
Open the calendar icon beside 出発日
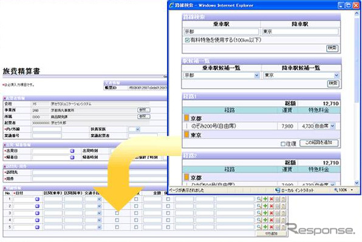tap(72, 151)
